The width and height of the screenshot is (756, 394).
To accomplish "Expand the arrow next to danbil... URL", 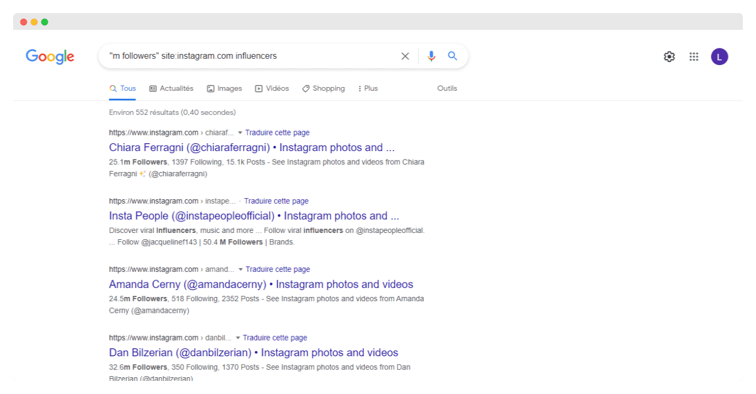I will tap(238, 338).
